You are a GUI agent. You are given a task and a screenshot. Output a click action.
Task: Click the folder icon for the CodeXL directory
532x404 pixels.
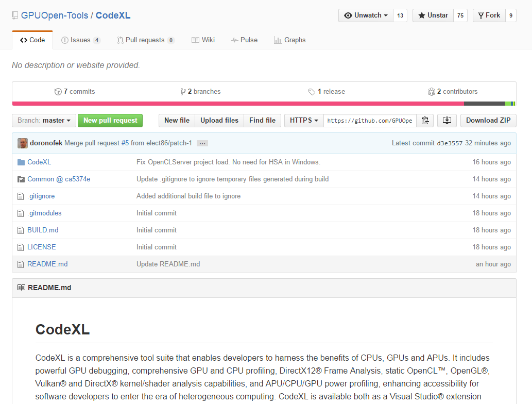point(20,162)
